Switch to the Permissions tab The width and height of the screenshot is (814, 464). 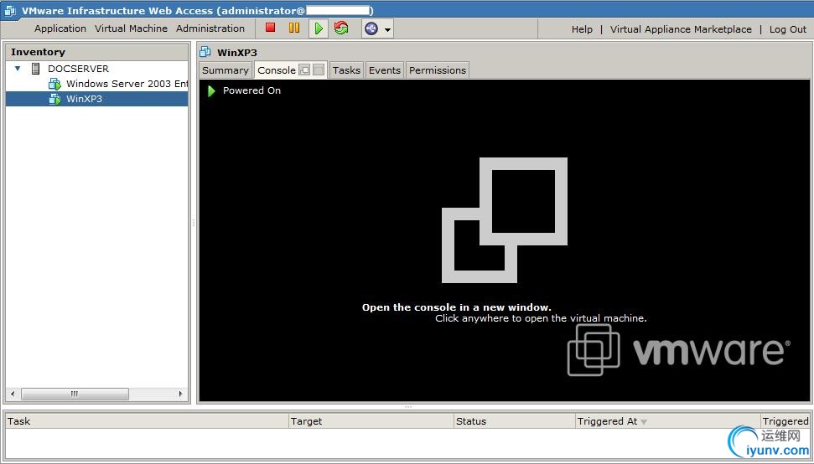438,70
